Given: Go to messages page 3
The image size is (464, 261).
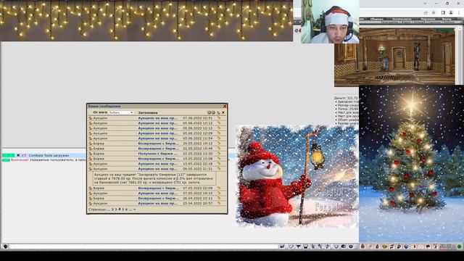Looking at the screenshot, I should click(x=116, y=210).
